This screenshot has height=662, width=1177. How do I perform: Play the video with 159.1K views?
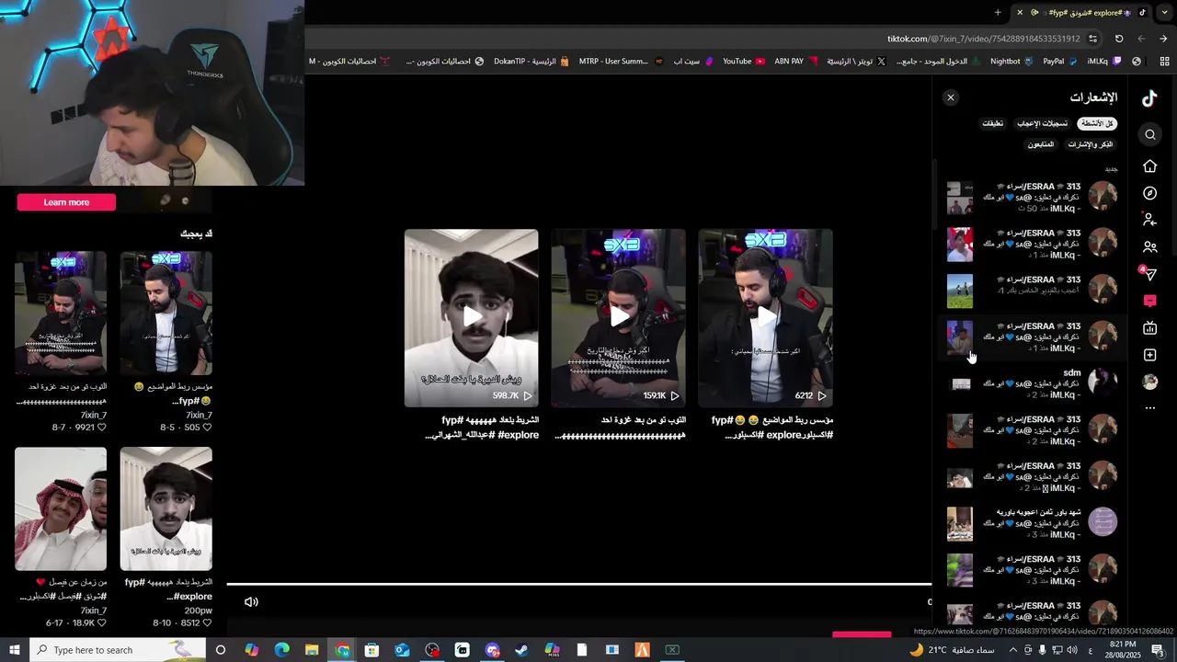pyautogui.click(x=618, y=317)
